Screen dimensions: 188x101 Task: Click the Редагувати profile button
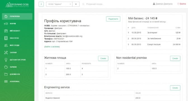pyautogui.click(x=113, y=19)
